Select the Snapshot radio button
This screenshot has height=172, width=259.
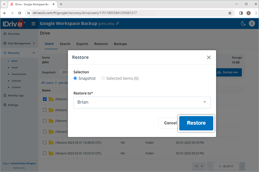pos(75,78)
